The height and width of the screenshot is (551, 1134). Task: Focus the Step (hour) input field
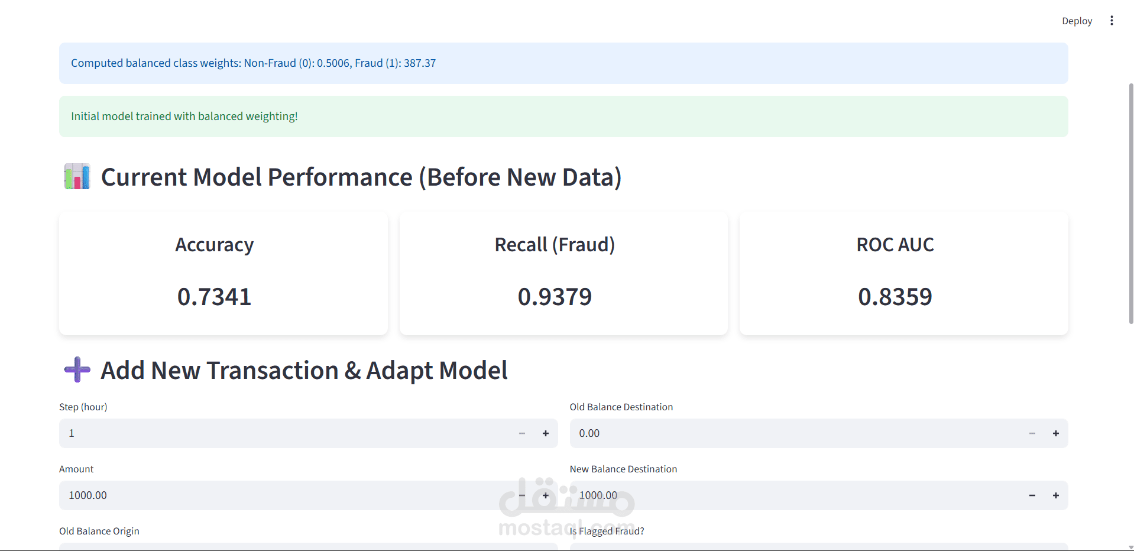tap(284, 433)
